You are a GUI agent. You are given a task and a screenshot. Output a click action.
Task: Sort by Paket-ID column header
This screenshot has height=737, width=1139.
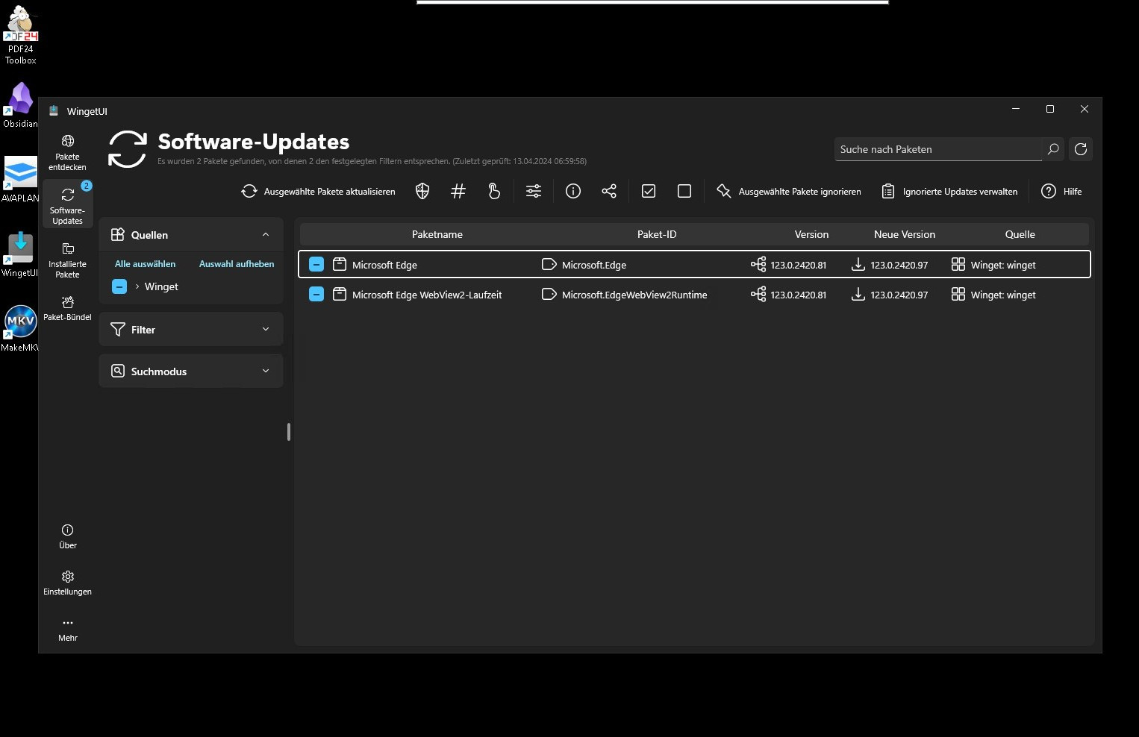[657, 234]
